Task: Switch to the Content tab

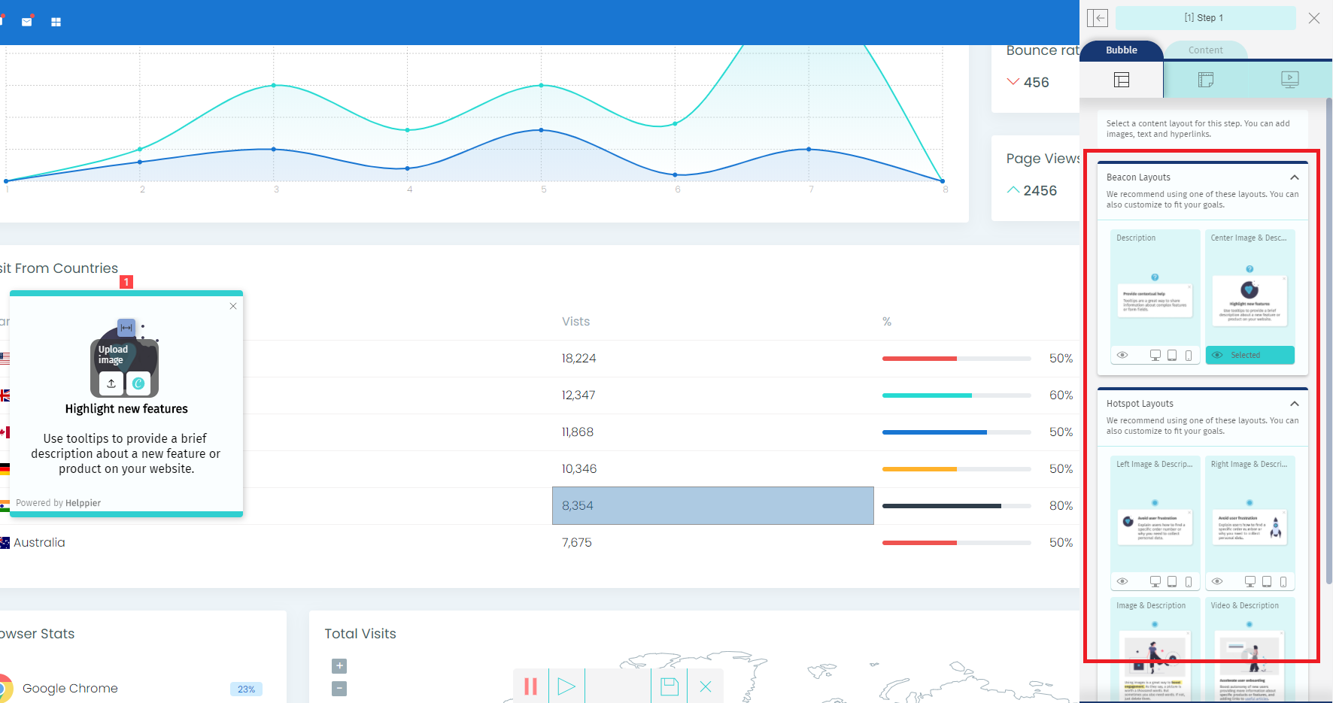Action: 1205,50
